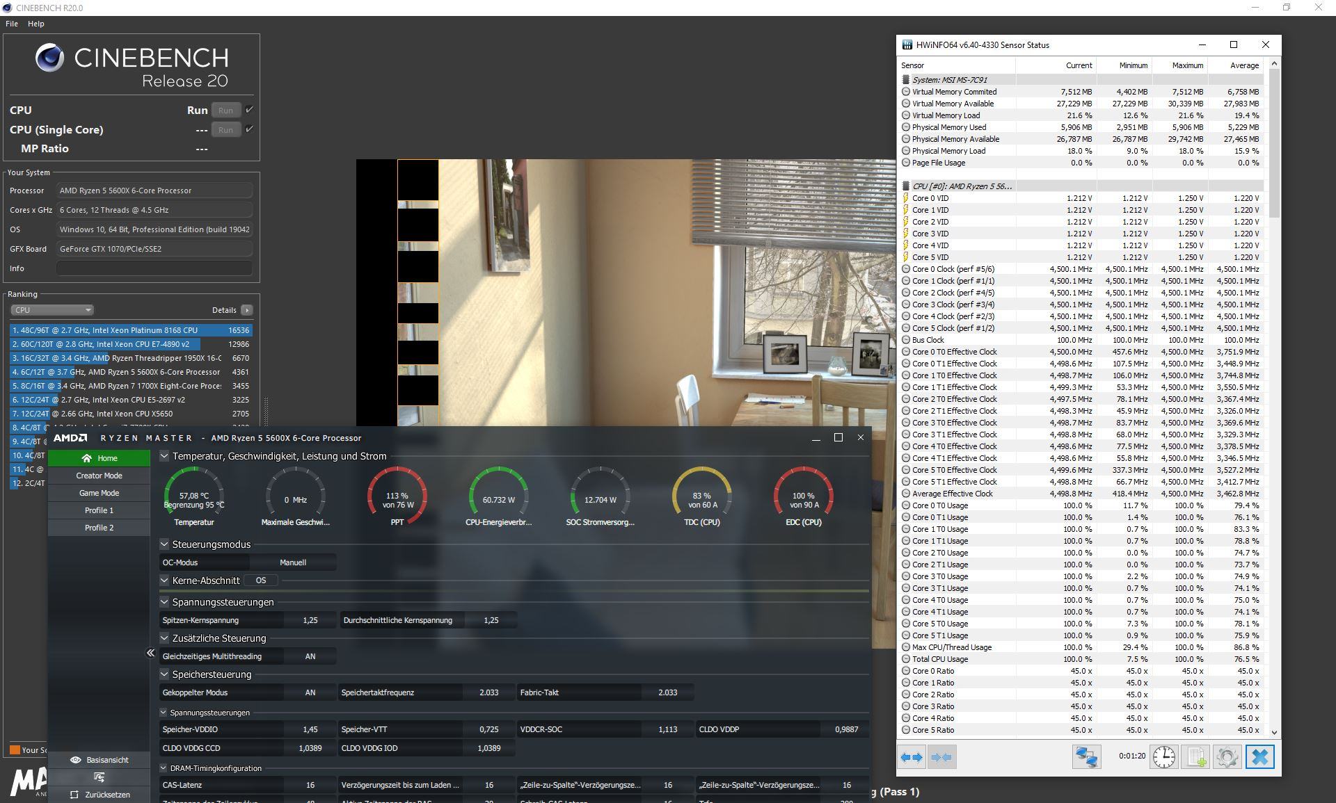
Task: Click the Speichertaktfrequenz value 2.033 field
Action: (489, 692)
